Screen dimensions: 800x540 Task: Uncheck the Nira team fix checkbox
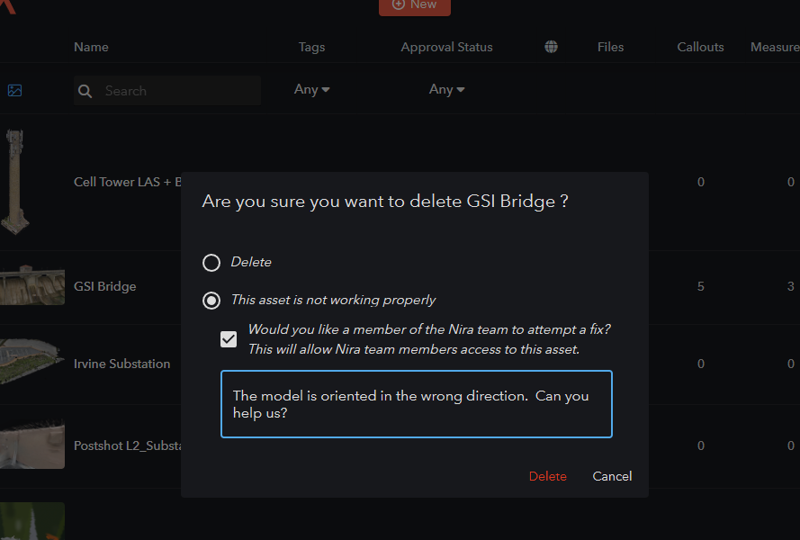229,339
